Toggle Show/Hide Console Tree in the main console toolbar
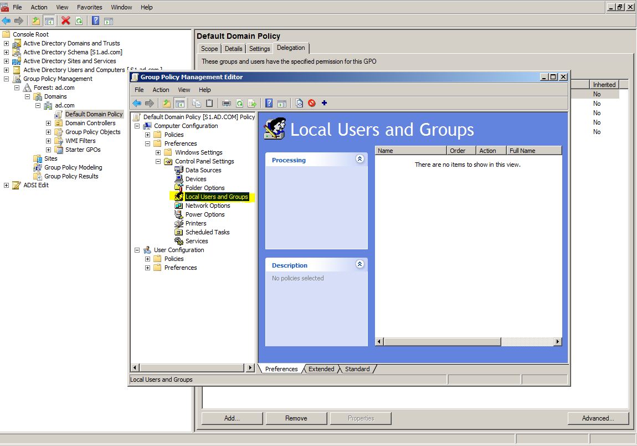This screenshot has width=637, height=446. click(x=49, y=20)
